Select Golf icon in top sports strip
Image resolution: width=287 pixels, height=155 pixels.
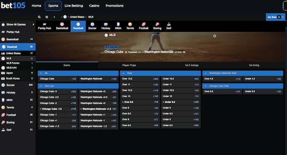169,26
